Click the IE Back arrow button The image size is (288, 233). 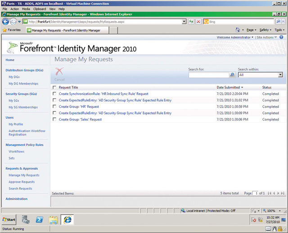pos(5,22)
